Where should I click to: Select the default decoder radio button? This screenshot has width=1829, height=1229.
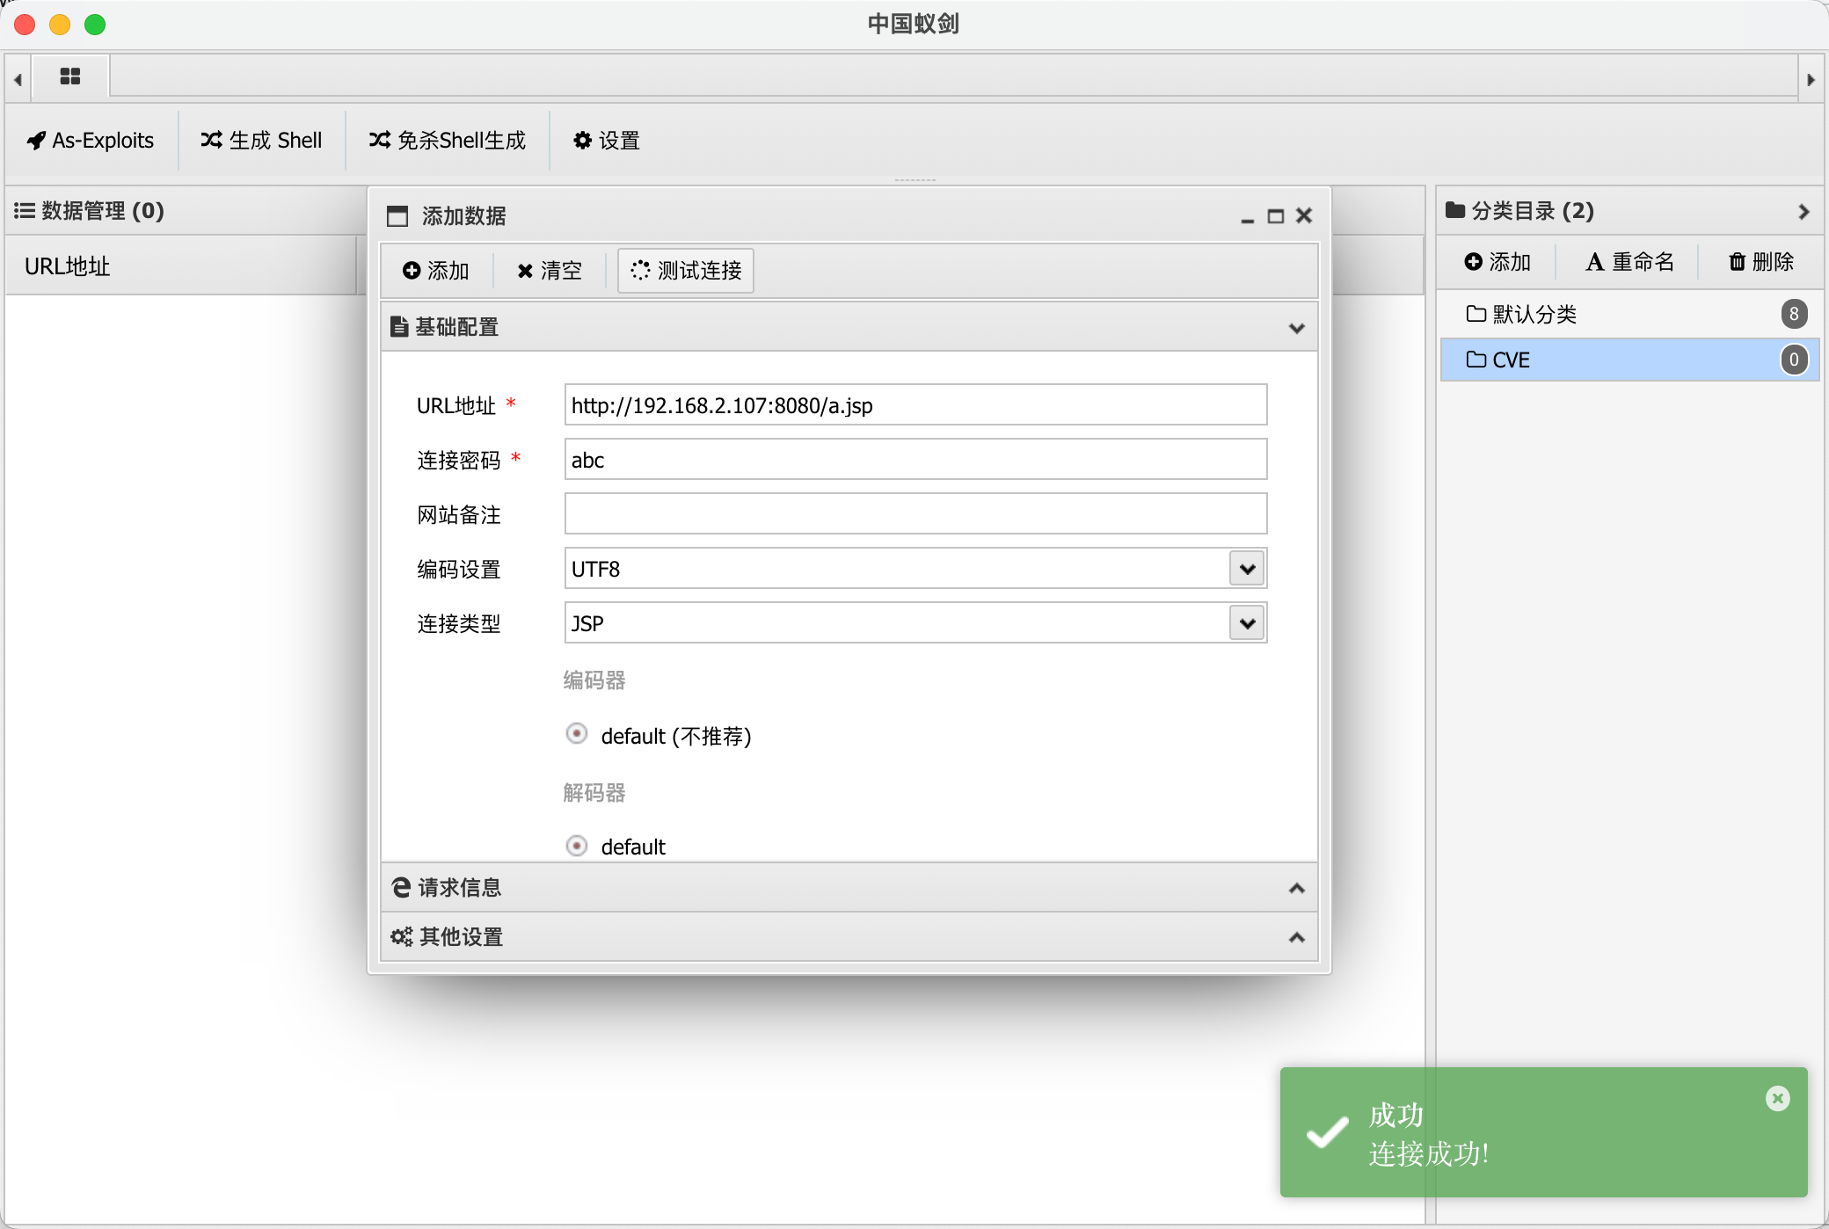click(577, 846)
